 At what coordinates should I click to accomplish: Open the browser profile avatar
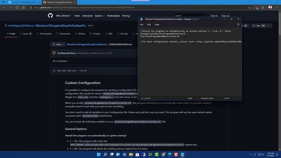pos(270,7)
